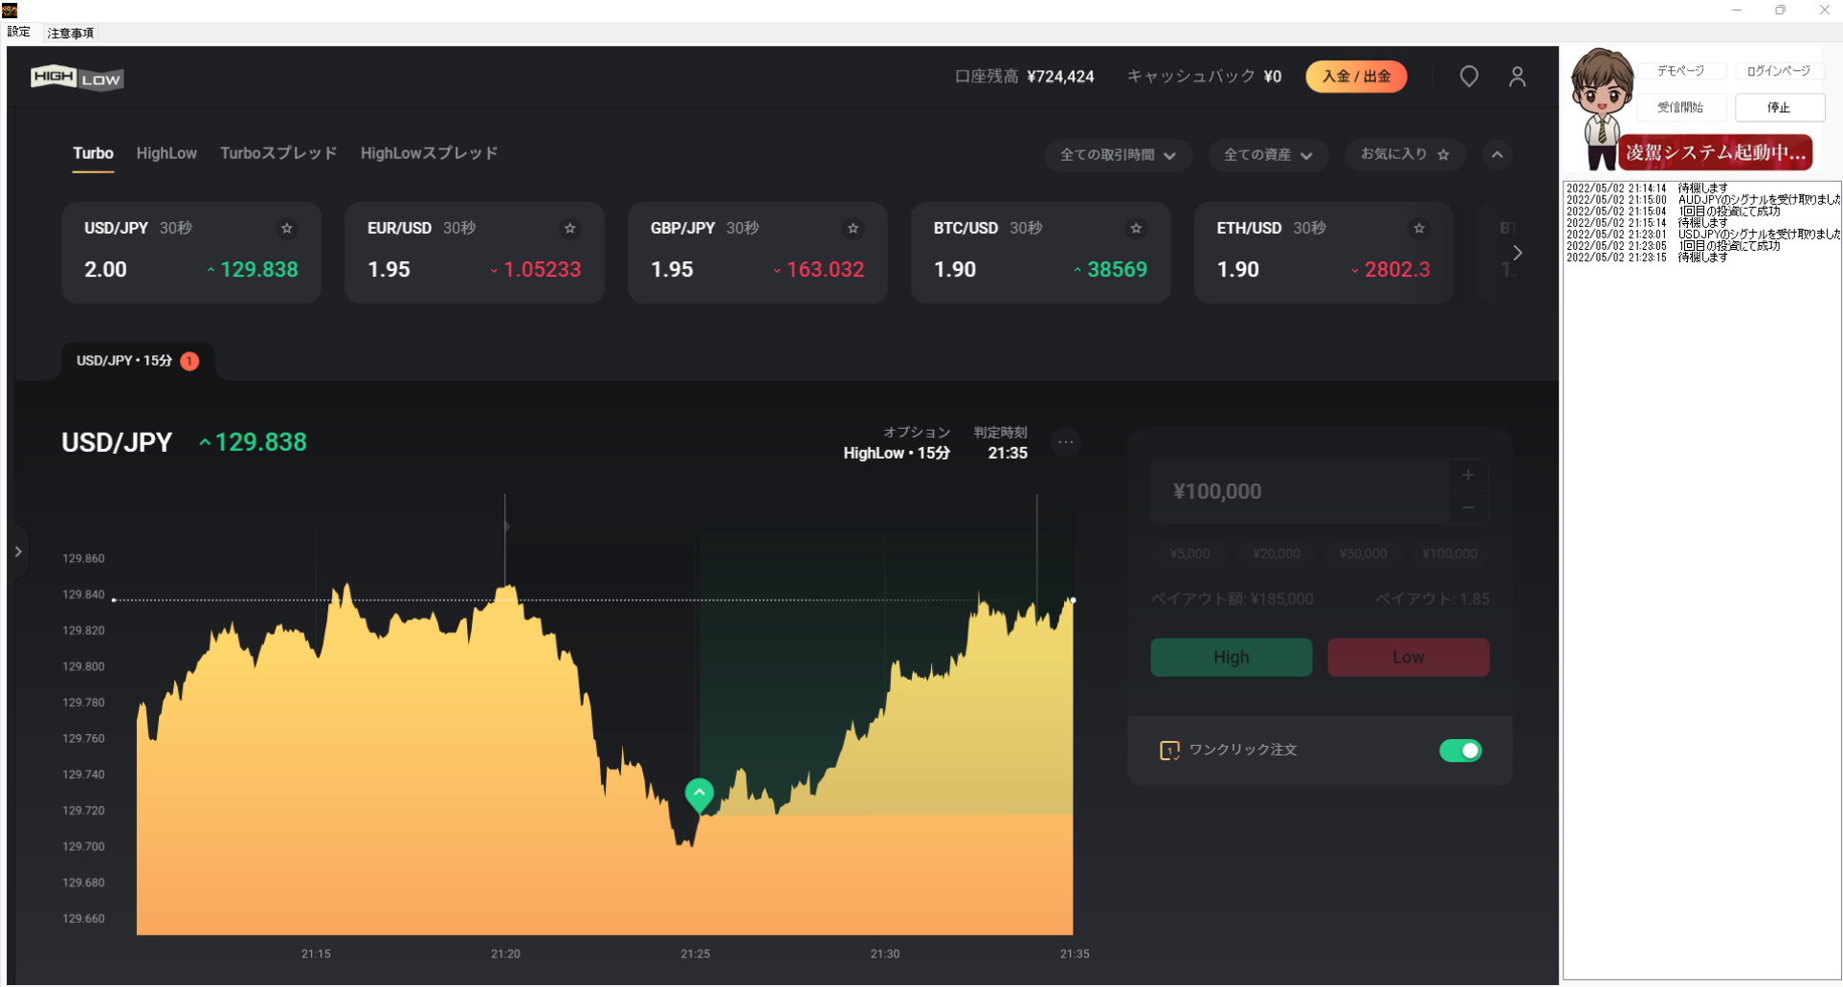Favorite the EUR/USD 30秒 card star

click(569, 228)
